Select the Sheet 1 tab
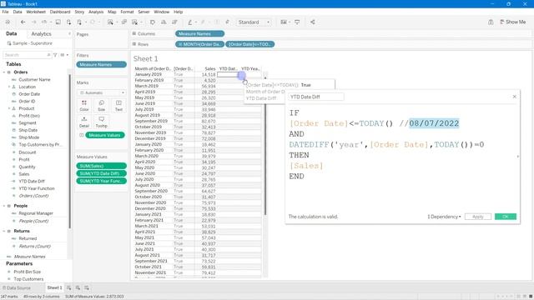The image size is (534, 300). click(x=54, y=287)
